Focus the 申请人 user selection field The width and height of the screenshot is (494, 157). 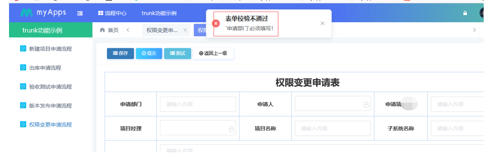pyautogui.click(x=332, y=104)
